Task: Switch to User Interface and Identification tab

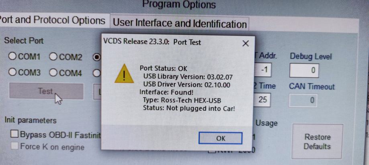Action: [180, 24]
